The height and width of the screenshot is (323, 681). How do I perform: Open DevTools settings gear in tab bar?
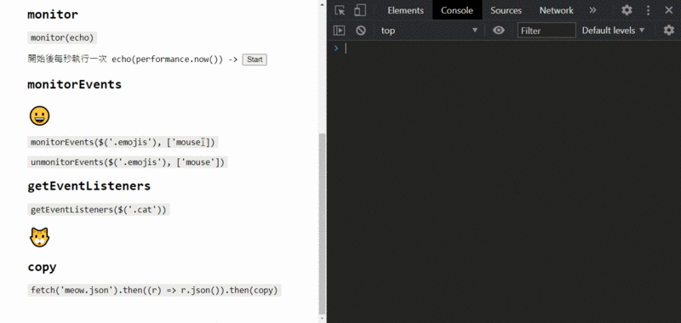click(x=627, y=10)
